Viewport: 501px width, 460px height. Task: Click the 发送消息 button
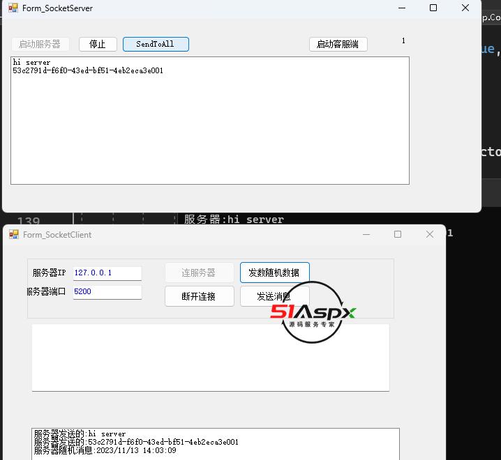coord(274,296)
